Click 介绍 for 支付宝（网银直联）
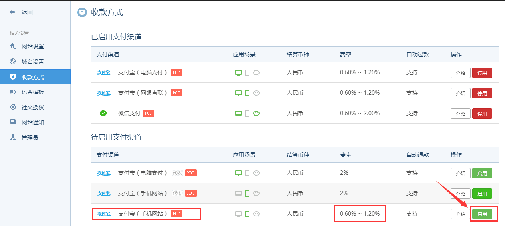Viewport: 505px width, 226px height. point(461,93)
